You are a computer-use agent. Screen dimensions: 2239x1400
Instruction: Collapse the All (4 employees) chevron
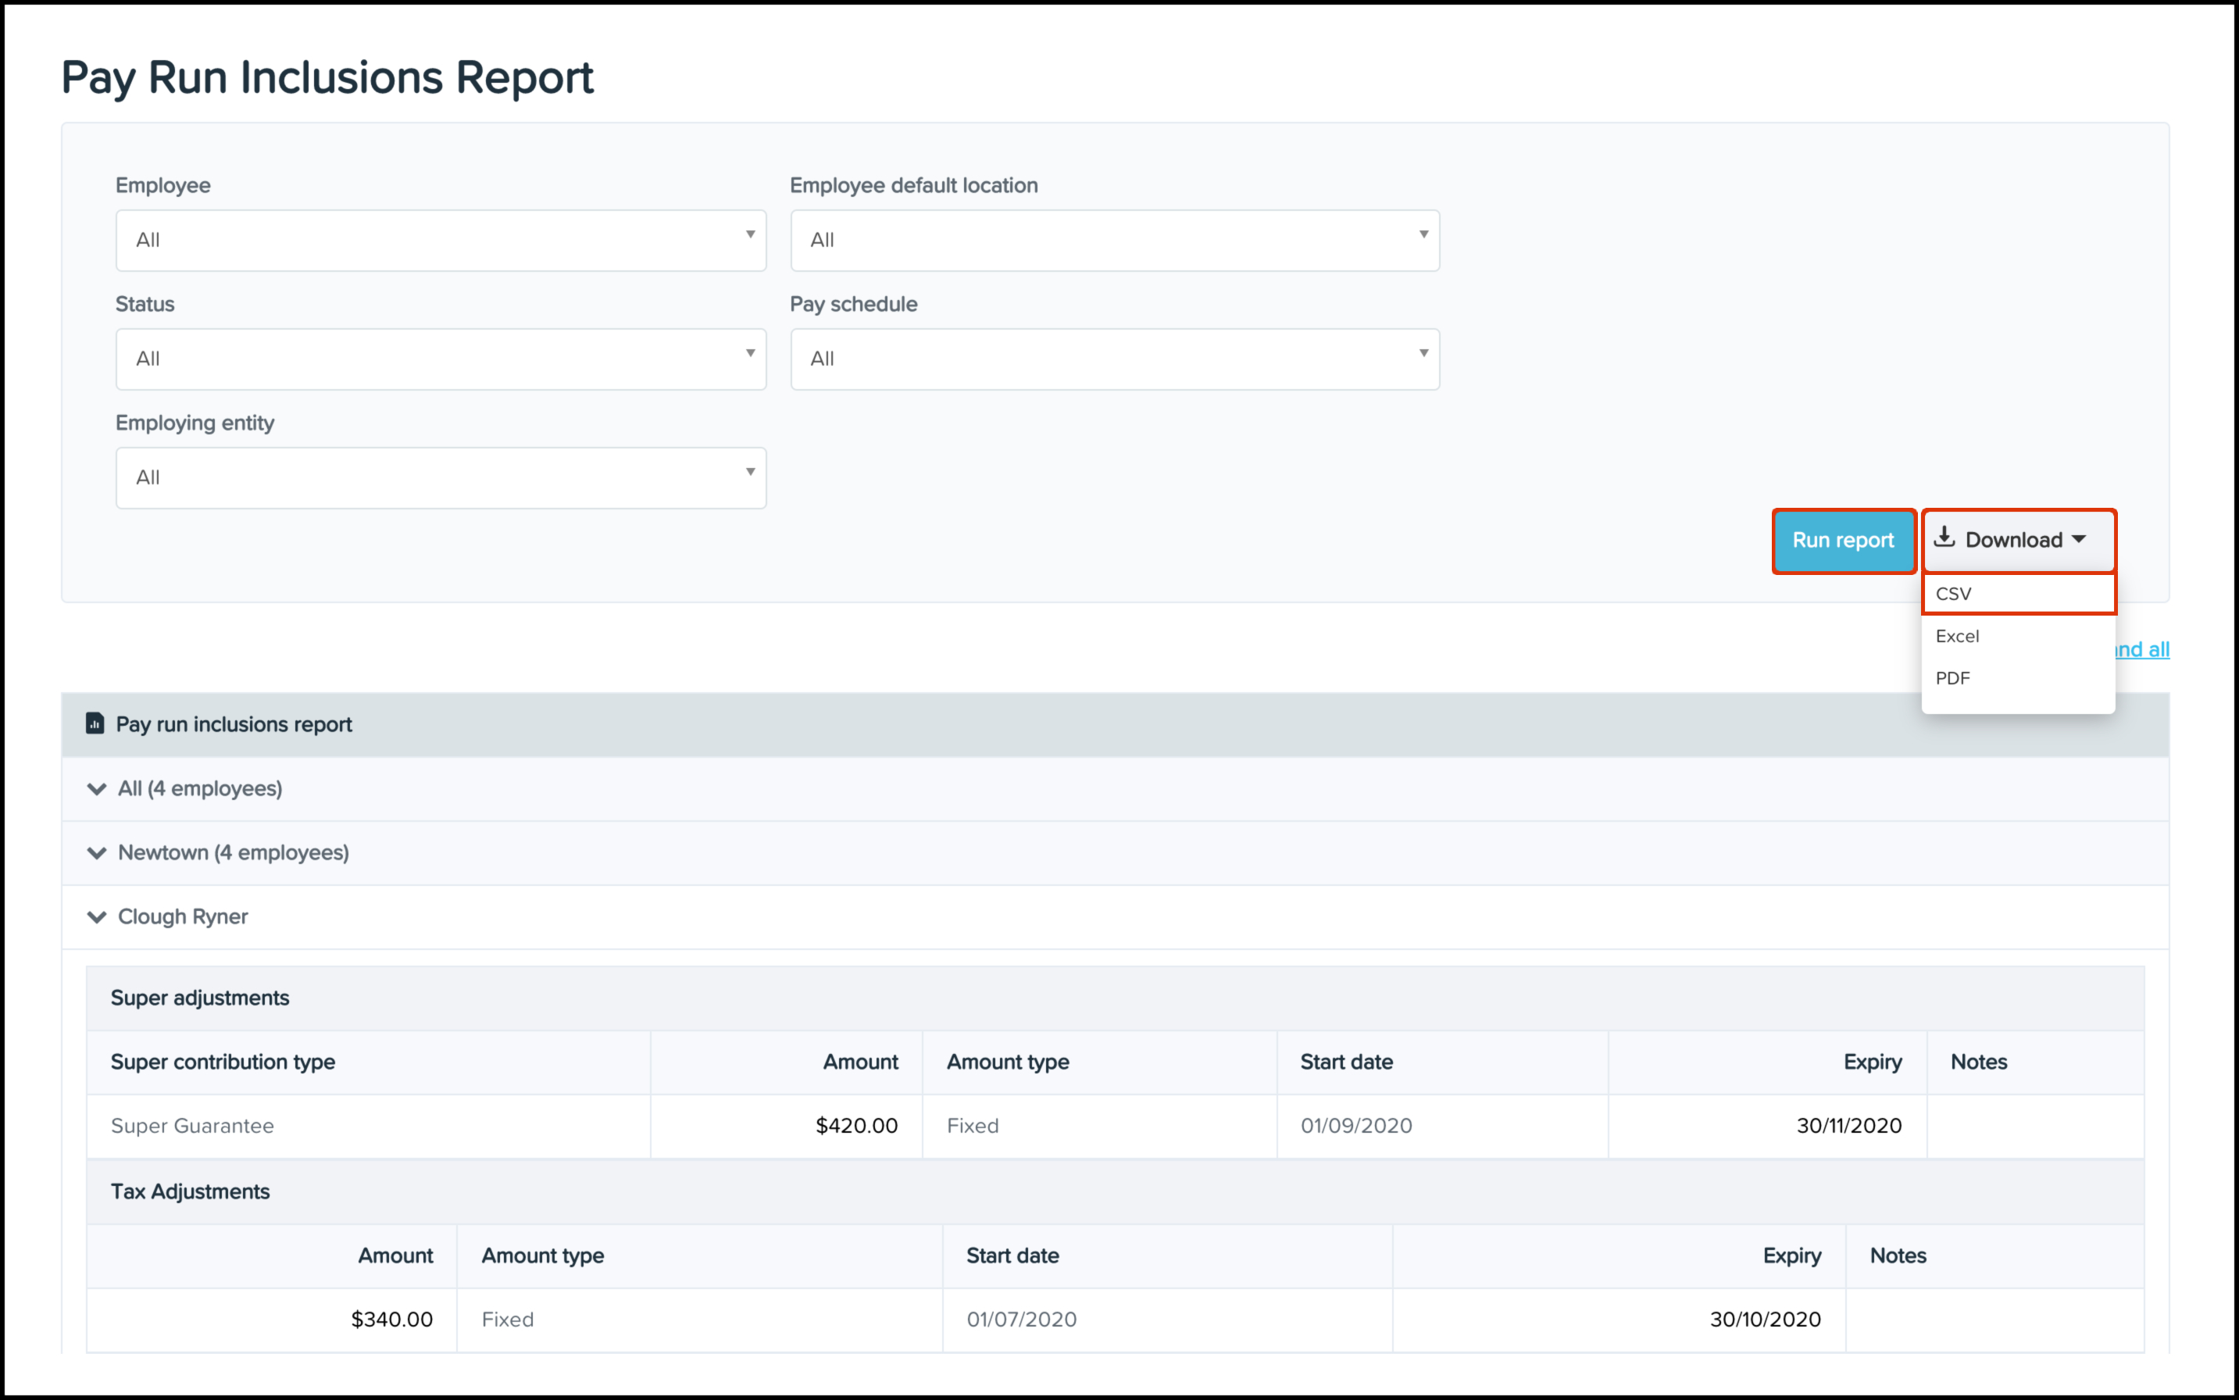pos(96,789)
